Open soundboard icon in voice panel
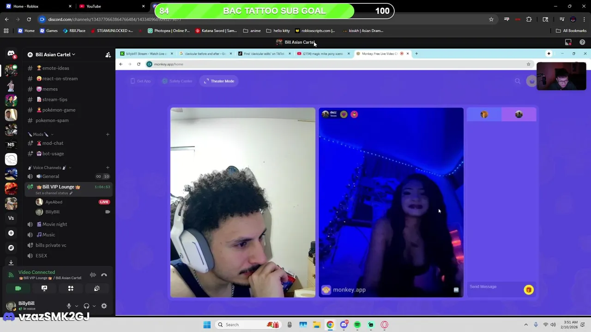This screenshot has height=332, width=591. tap(97, 288)
